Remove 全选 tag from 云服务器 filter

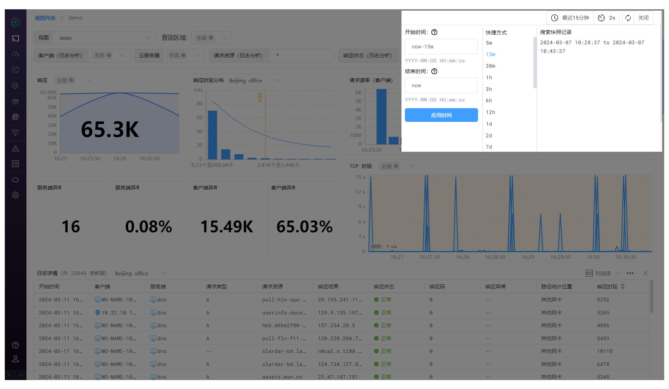point(183,55)
